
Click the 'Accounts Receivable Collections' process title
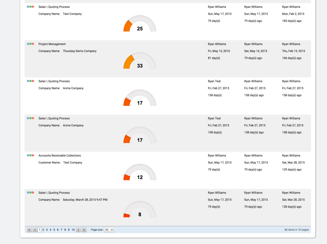[59, 156]
